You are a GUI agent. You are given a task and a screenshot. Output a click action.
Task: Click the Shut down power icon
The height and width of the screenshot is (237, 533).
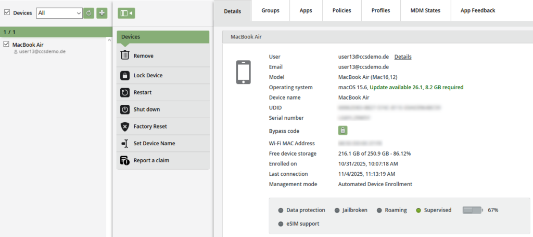coord(125,109)
